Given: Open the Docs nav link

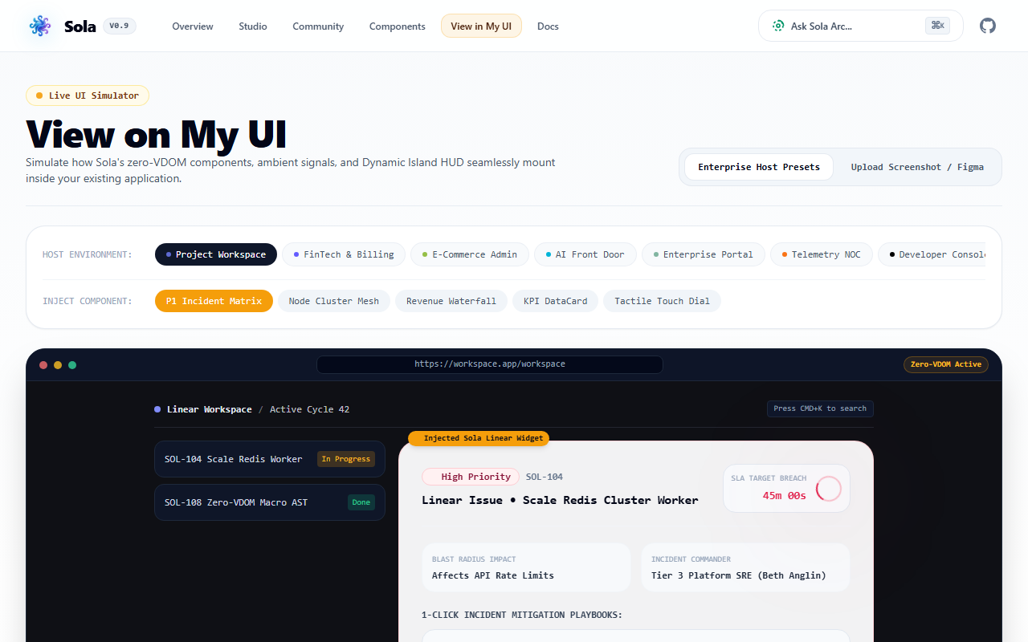Looking at the screenshot, I should 548,26.
